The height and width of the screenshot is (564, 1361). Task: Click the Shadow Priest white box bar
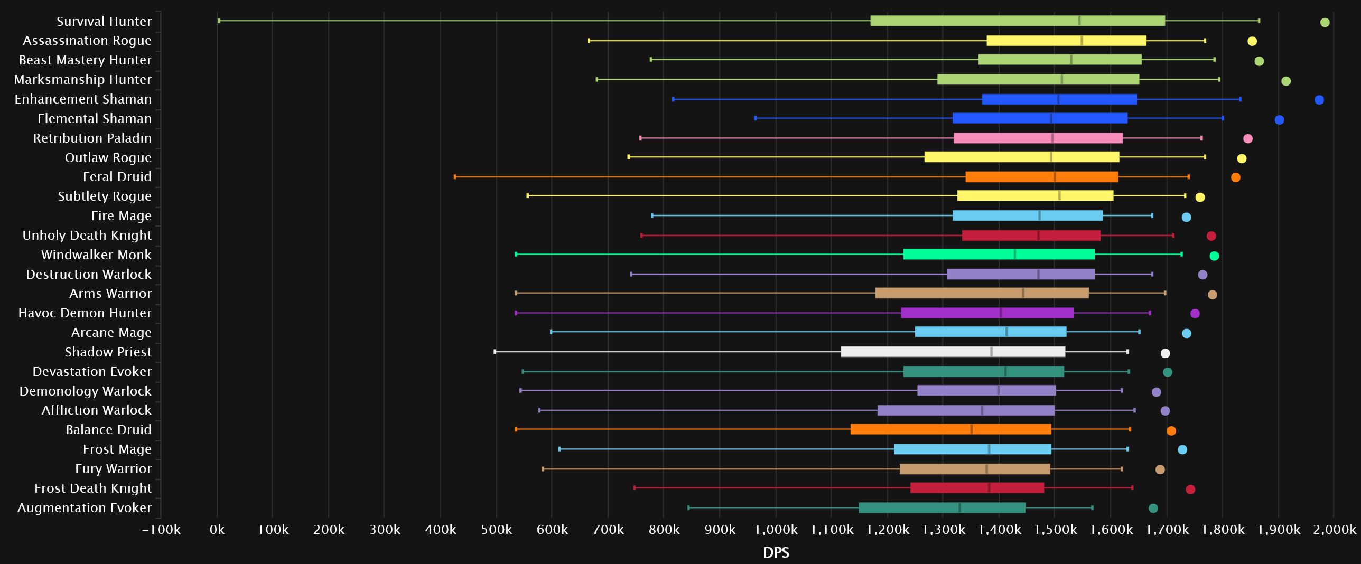point(953,352)
